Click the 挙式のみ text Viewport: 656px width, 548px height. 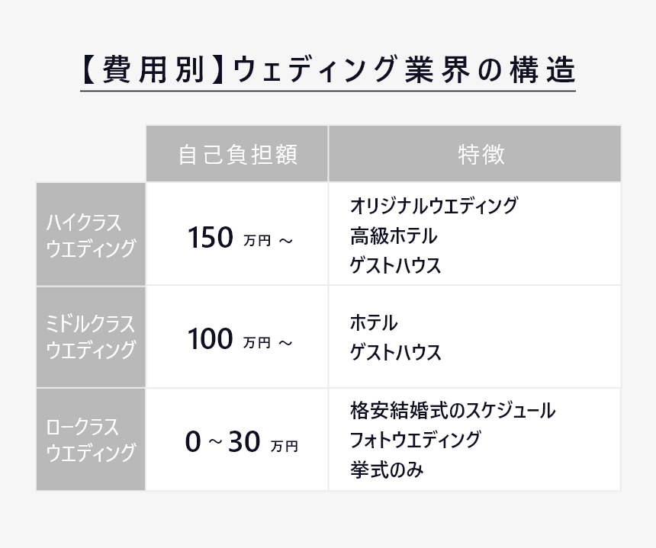click(x=387, y=469)
